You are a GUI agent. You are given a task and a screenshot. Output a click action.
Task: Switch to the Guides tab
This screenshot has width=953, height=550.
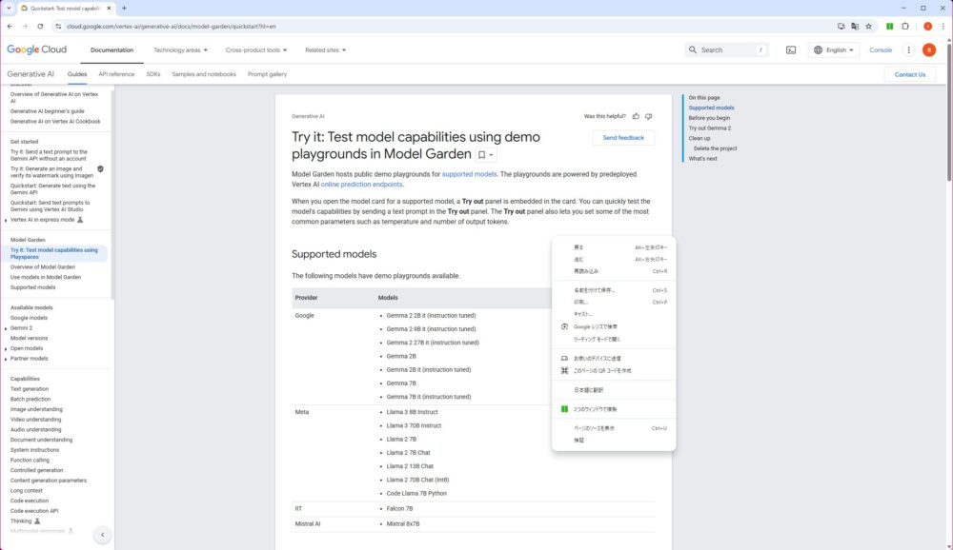[77, 74]
